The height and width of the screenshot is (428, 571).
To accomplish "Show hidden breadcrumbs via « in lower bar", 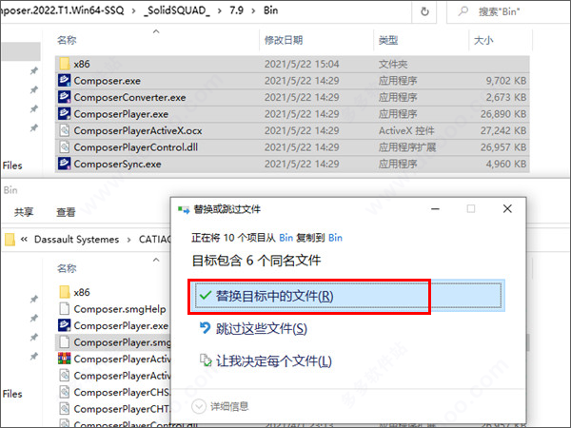I will pos(24,239).
